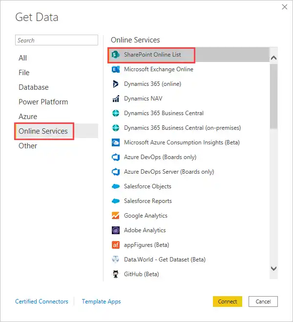Click Azure DevOps Server icon

[x=116, y=172]
